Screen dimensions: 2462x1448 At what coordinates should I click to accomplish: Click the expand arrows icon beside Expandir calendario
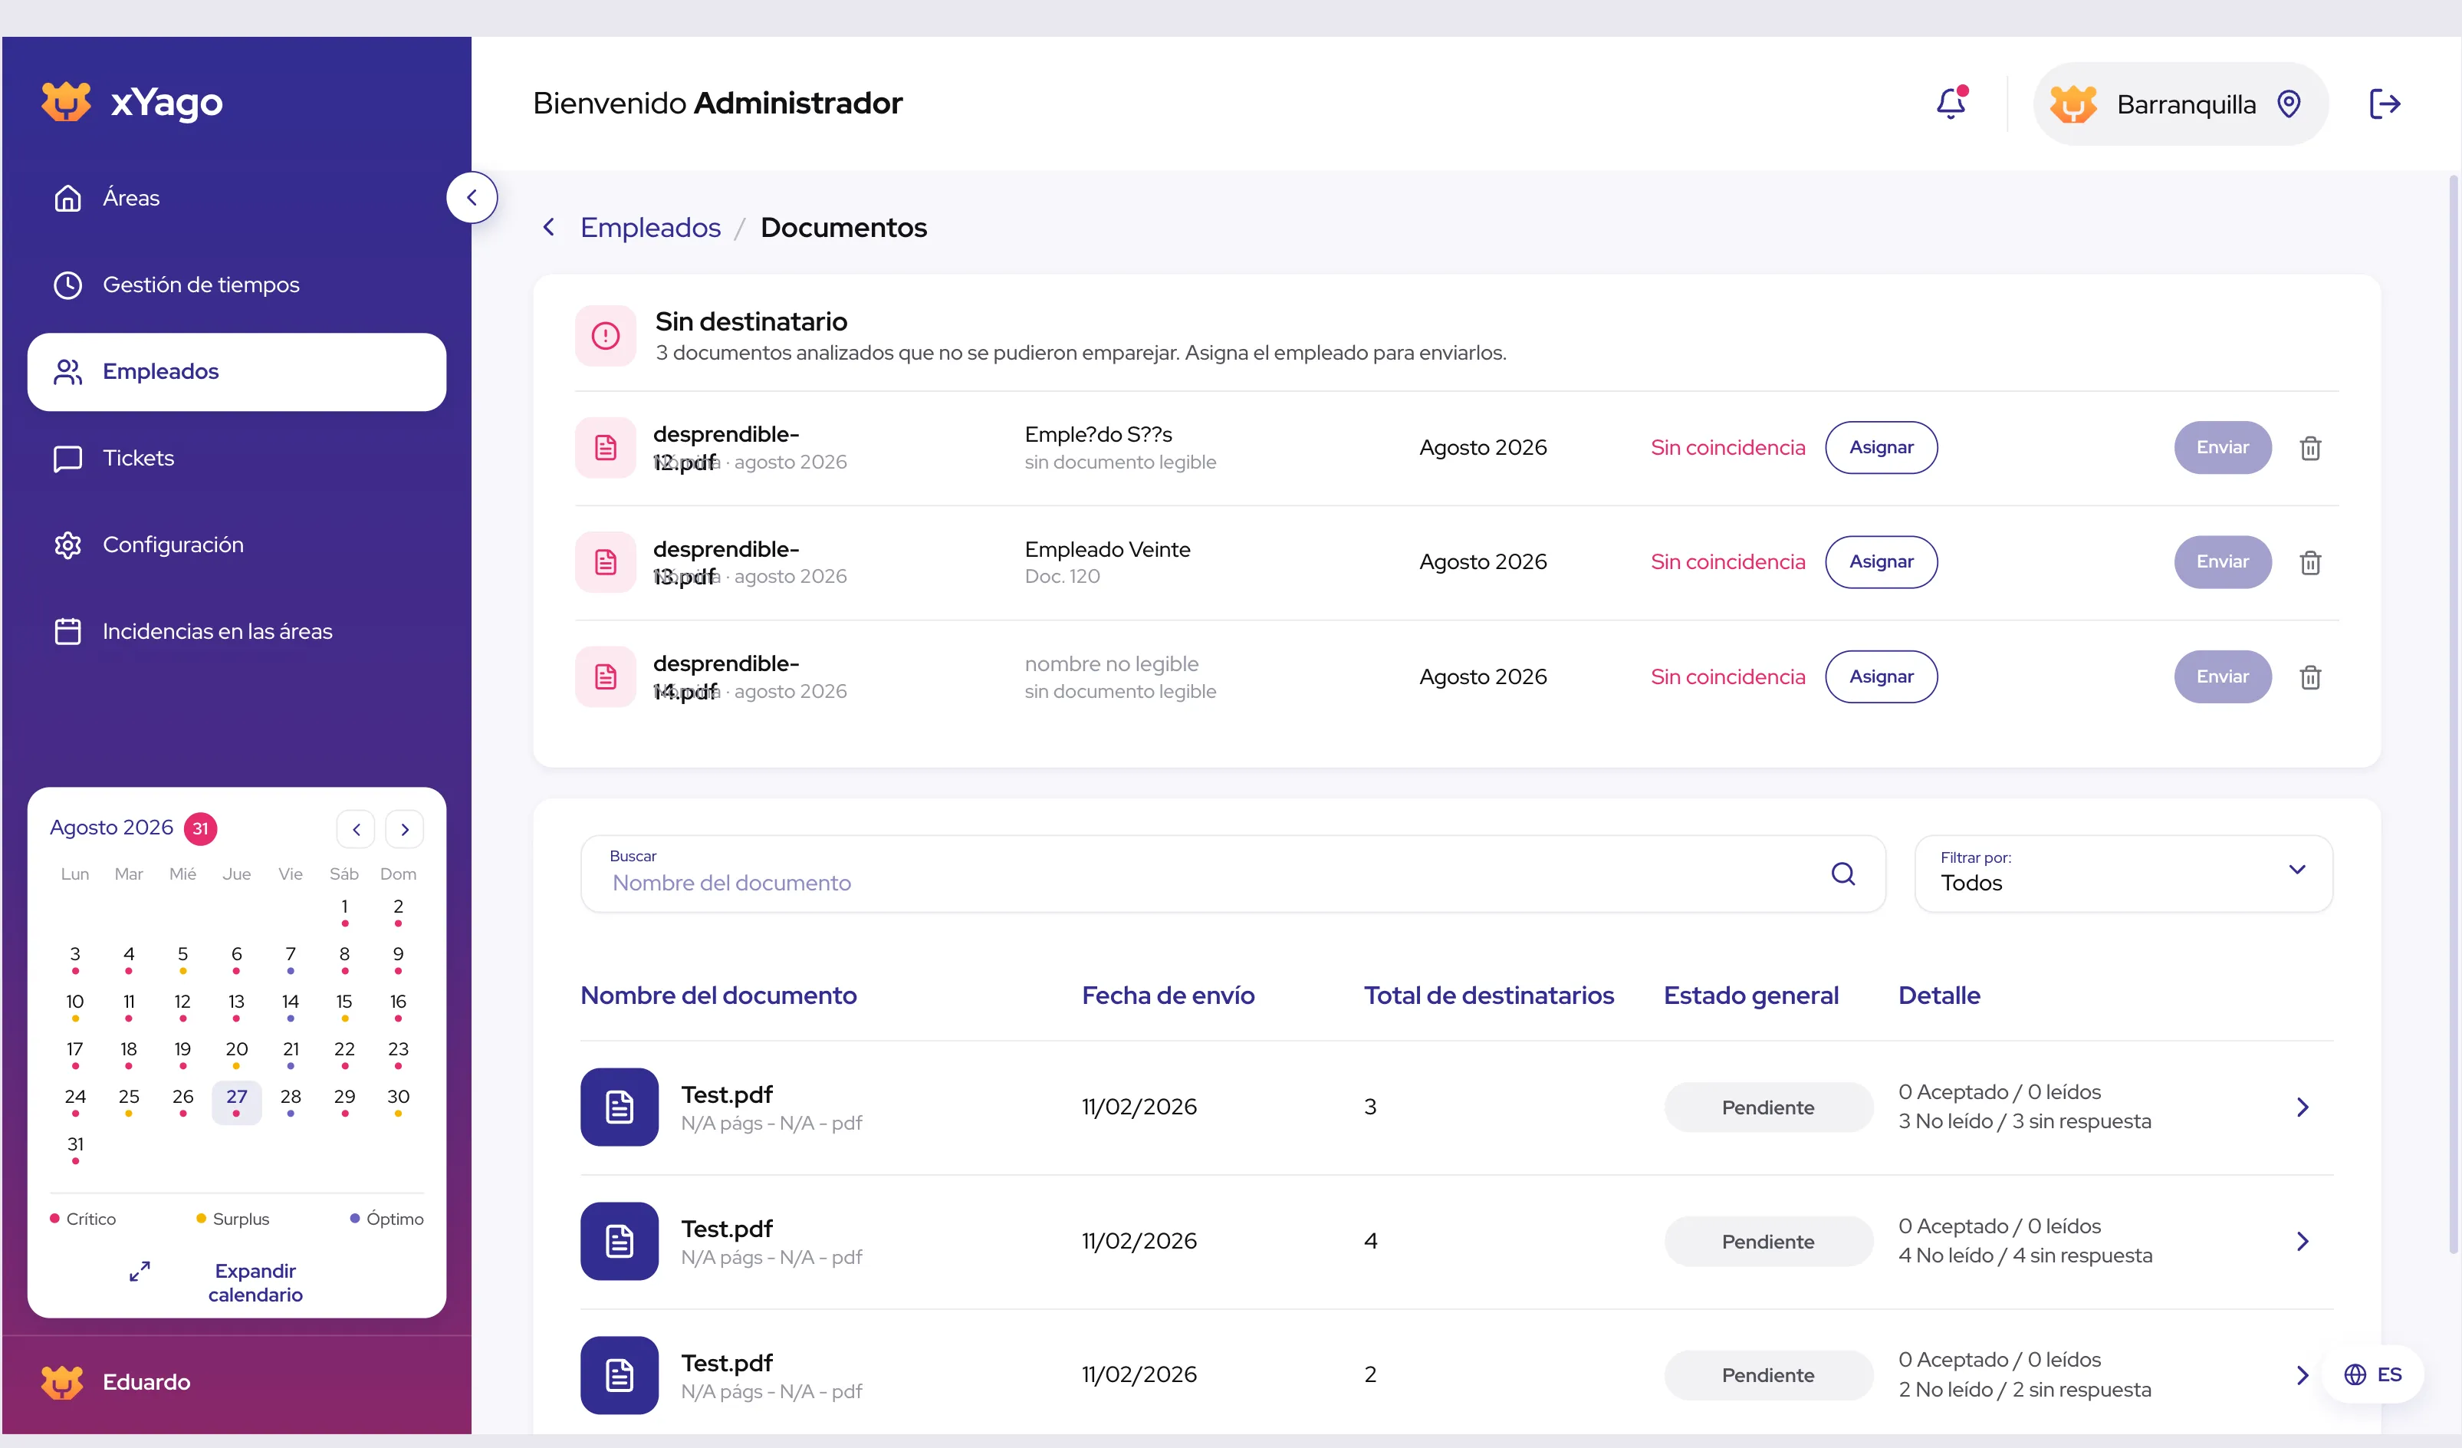tap(140, 1271)
